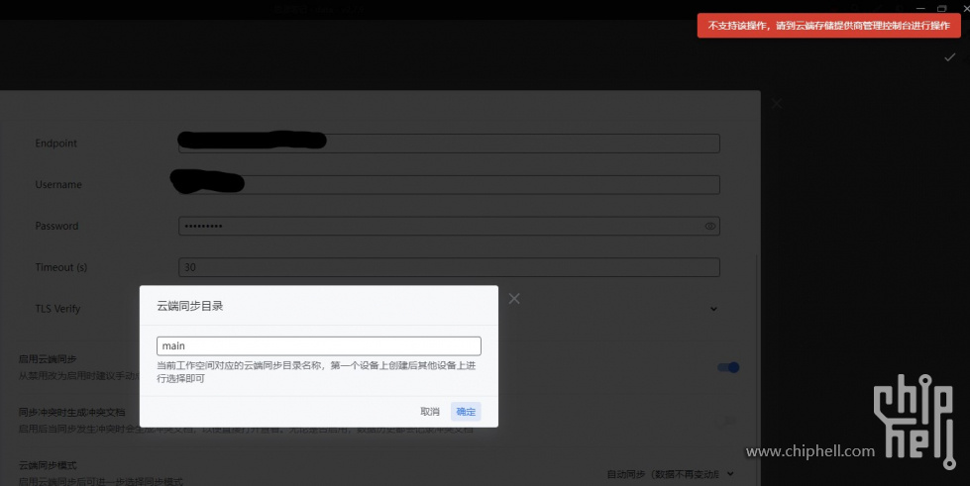Click the Endpoint input field
This screenshot has height=486, width=970.
(449, 144)
